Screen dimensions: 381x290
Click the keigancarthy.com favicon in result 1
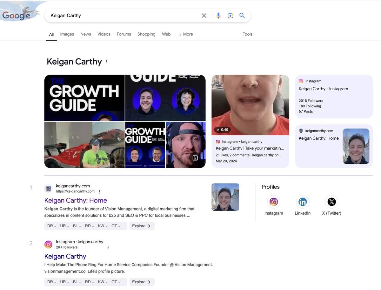[48, 189]
